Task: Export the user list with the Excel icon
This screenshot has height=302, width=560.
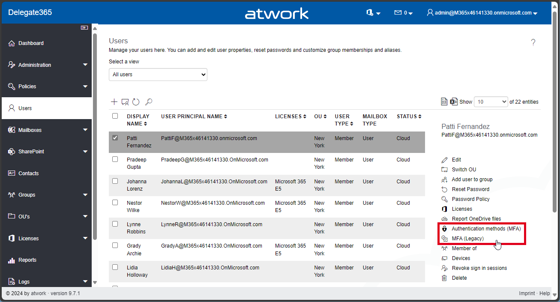Action: click(454, 102)
